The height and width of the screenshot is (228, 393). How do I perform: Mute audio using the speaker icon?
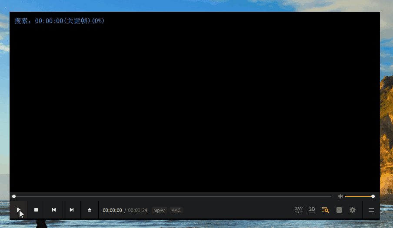coord(340,196)
